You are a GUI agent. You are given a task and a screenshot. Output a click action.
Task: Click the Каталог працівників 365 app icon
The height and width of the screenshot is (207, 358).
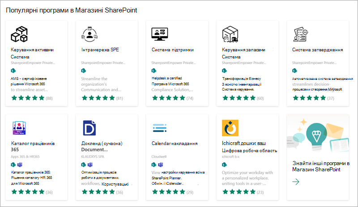click(19, 128)
